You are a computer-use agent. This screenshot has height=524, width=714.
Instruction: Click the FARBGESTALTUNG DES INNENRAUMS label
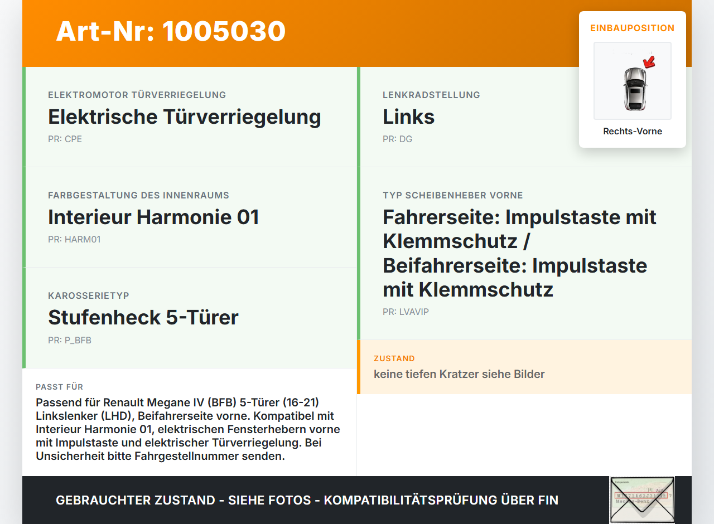[138, 195]
